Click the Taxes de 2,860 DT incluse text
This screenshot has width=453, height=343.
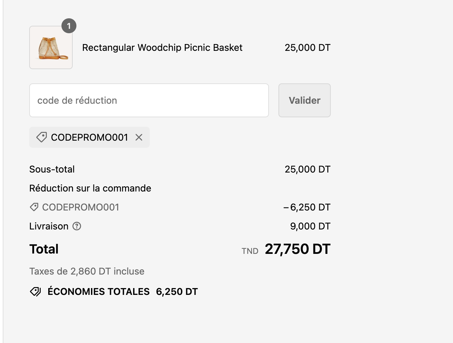tap(87, 271)
